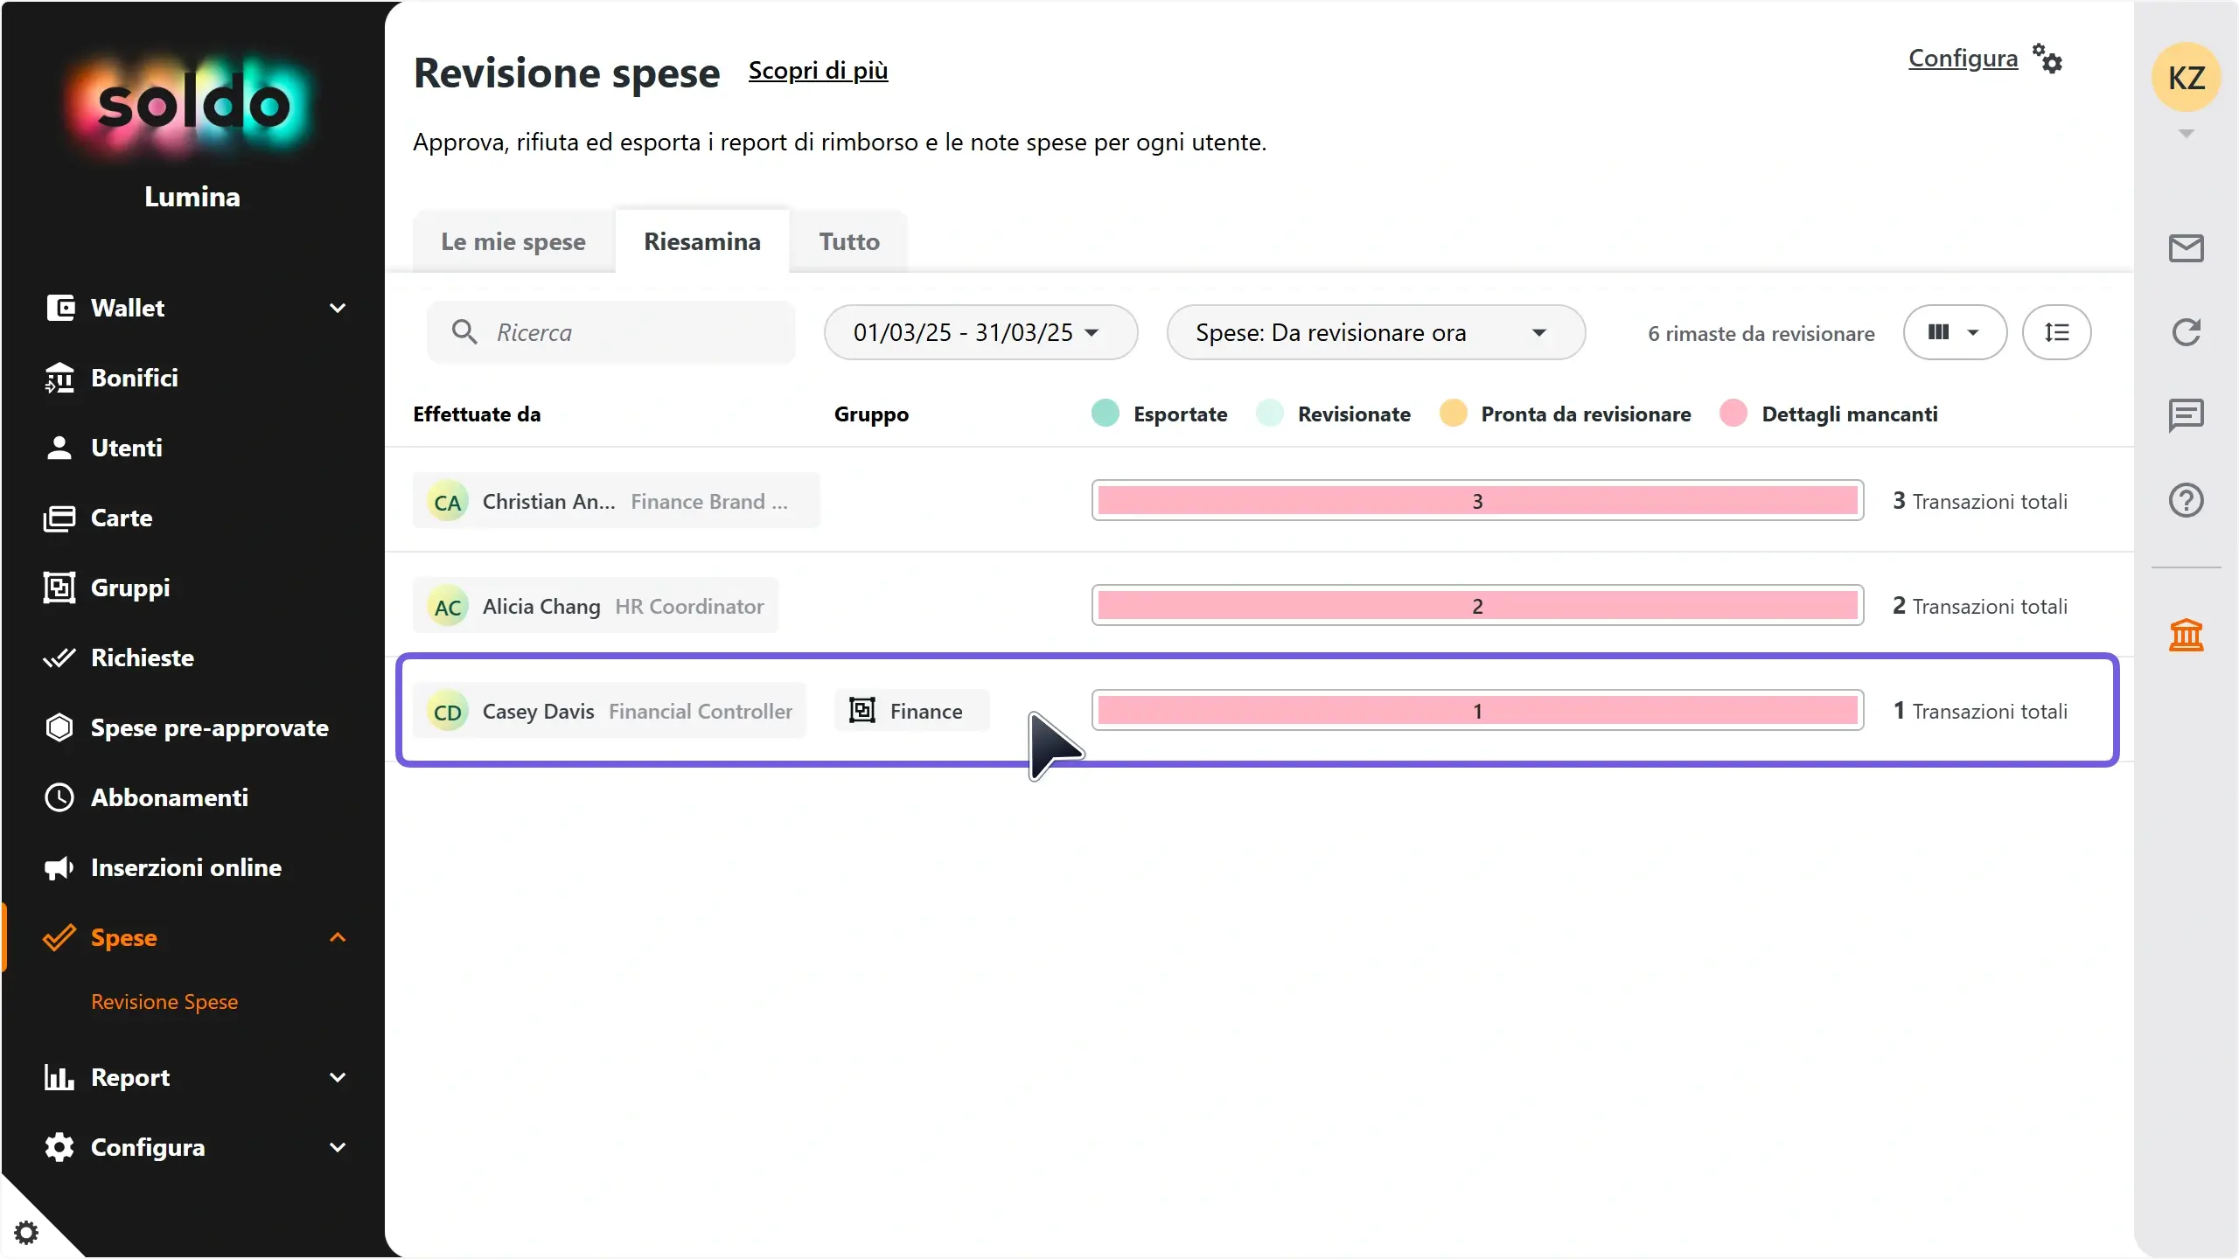This screenshot has width=2239, height=1259.
Task: Click the orange bank building icon
Action: 2186,635
